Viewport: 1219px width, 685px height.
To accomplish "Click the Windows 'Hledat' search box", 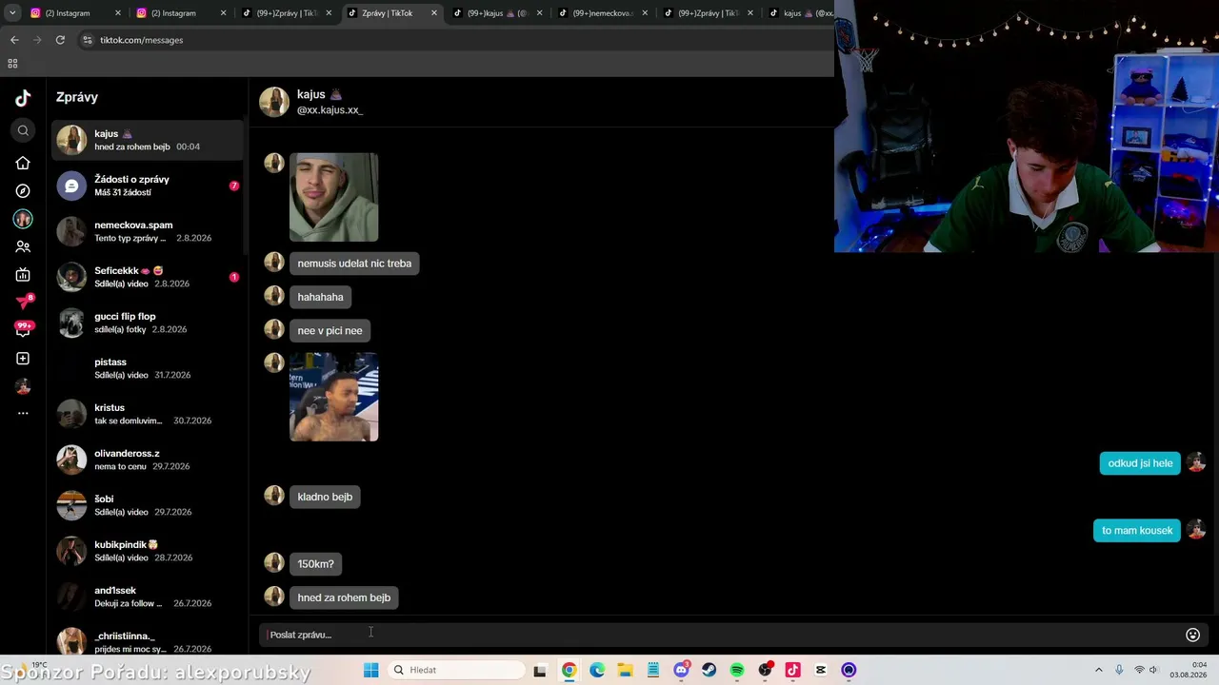I will 457,670.
